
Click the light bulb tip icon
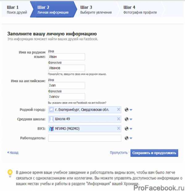10,173
